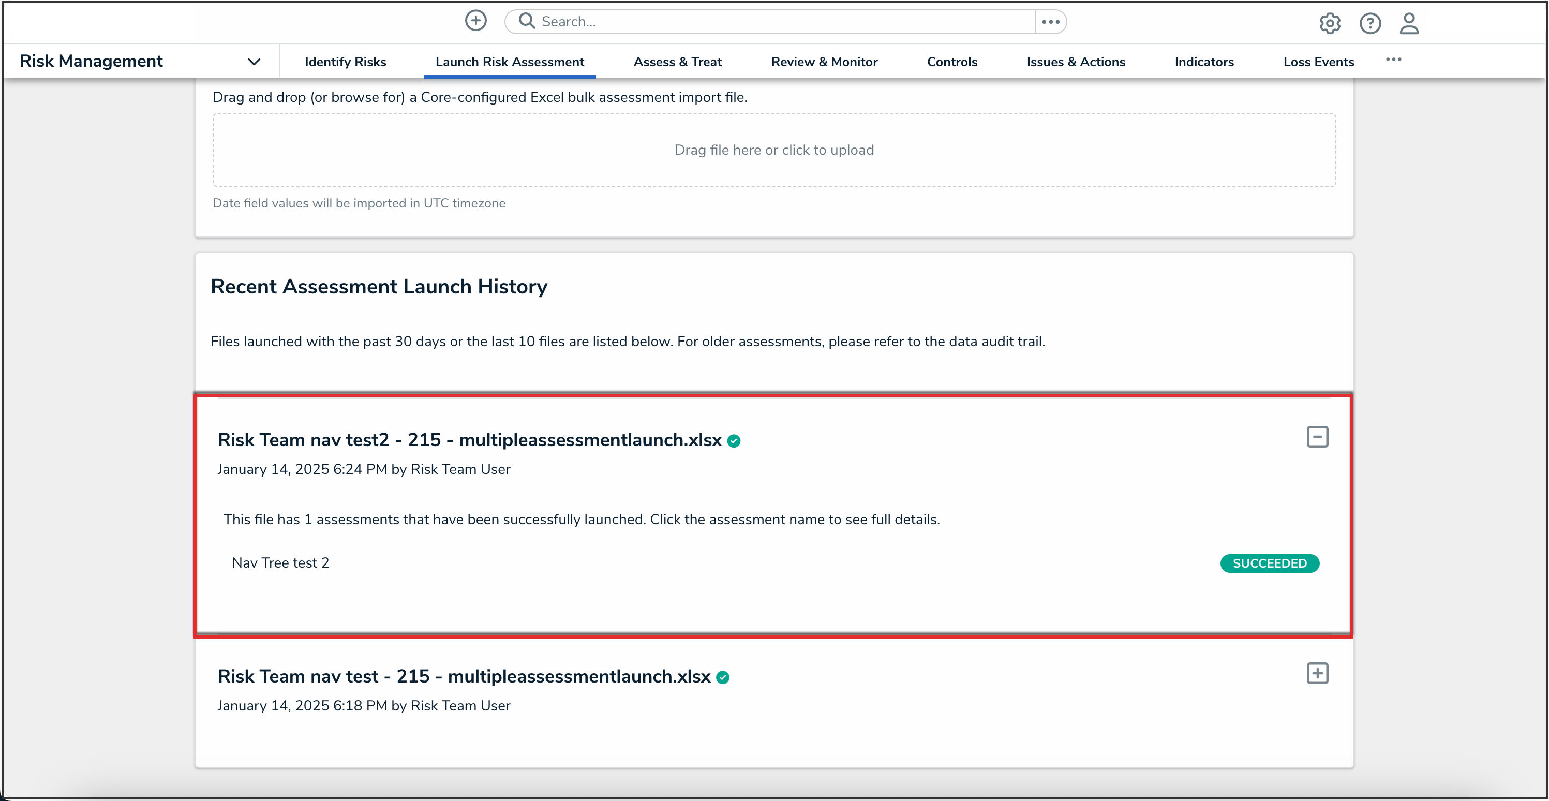1549x801 pixels.
Task: Open advanced search ellipsis button
Action: coord(1050,22)
